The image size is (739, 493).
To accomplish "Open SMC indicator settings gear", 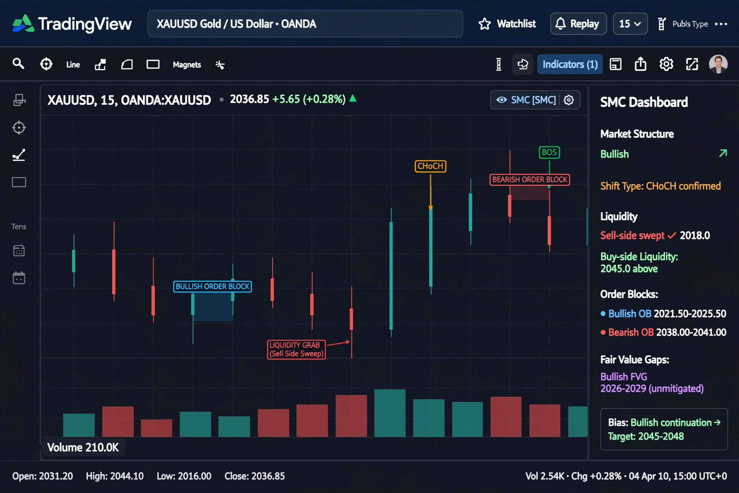I will [569, 100].
